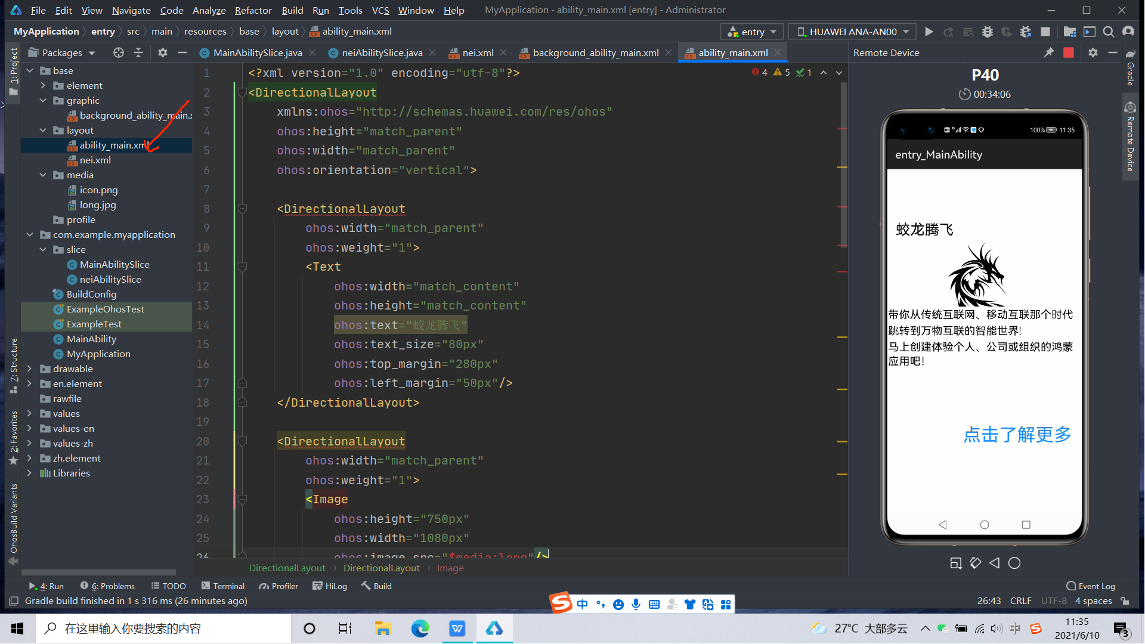Viewport: 1145px width, 644px height.
Task: Tap the phone's back triangle navigation button
Action: click(942, 525)
